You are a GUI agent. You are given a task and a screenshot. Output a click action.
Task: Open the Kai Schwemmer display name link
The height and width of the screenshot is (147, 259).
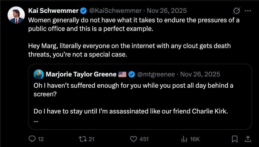[53, 11]
